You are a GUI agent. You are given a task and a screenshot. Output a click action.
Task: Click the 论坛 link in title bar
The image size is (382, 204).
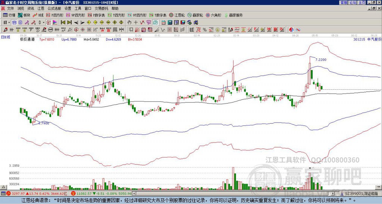[353, 2]
